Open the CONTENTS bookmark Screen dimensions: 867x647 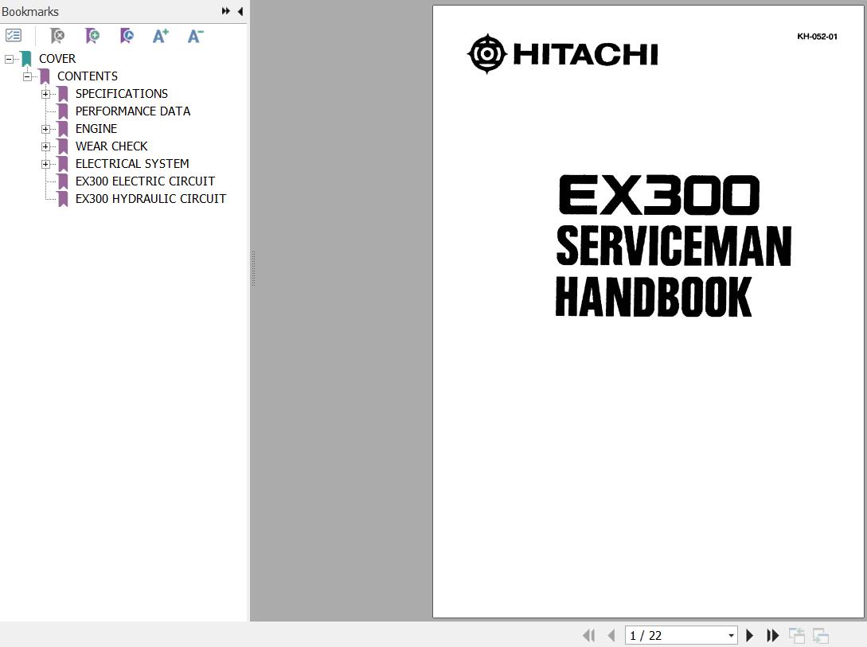[88, 76]
